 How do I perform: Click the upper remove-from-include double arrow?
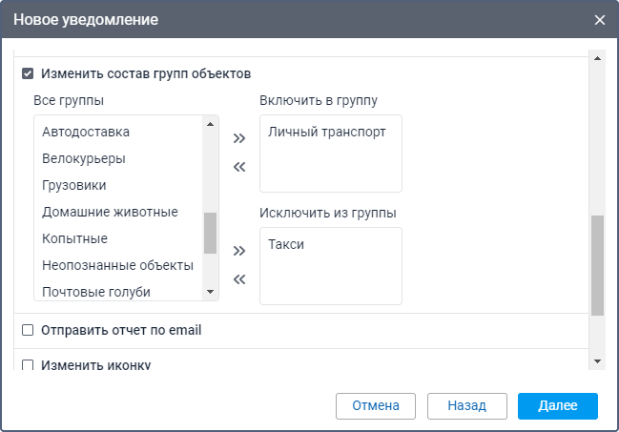(x=239, y=167)
